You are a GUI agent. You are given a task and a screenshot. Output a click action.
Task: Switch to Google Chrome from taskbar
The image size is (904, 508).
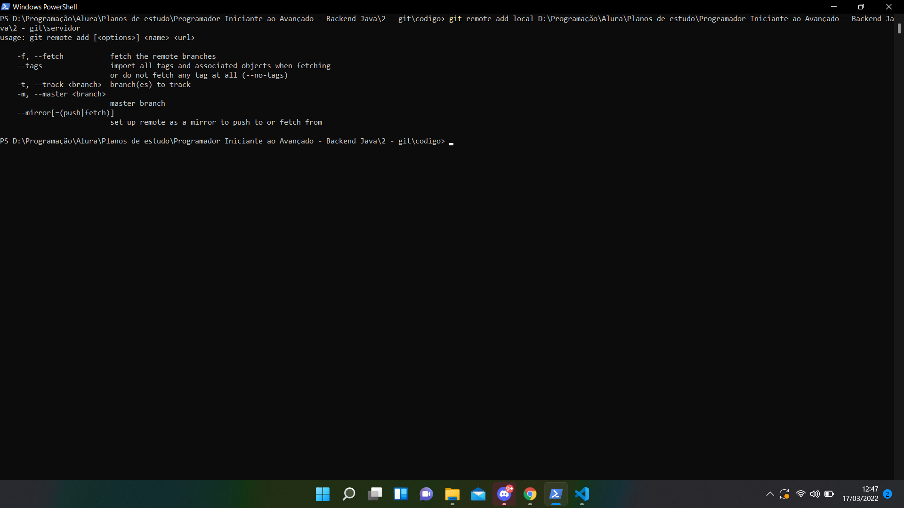coord(530,494)
